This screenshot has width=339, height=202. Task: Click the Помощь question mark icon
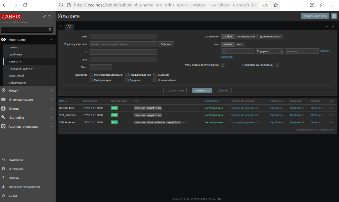pos(3,178)
